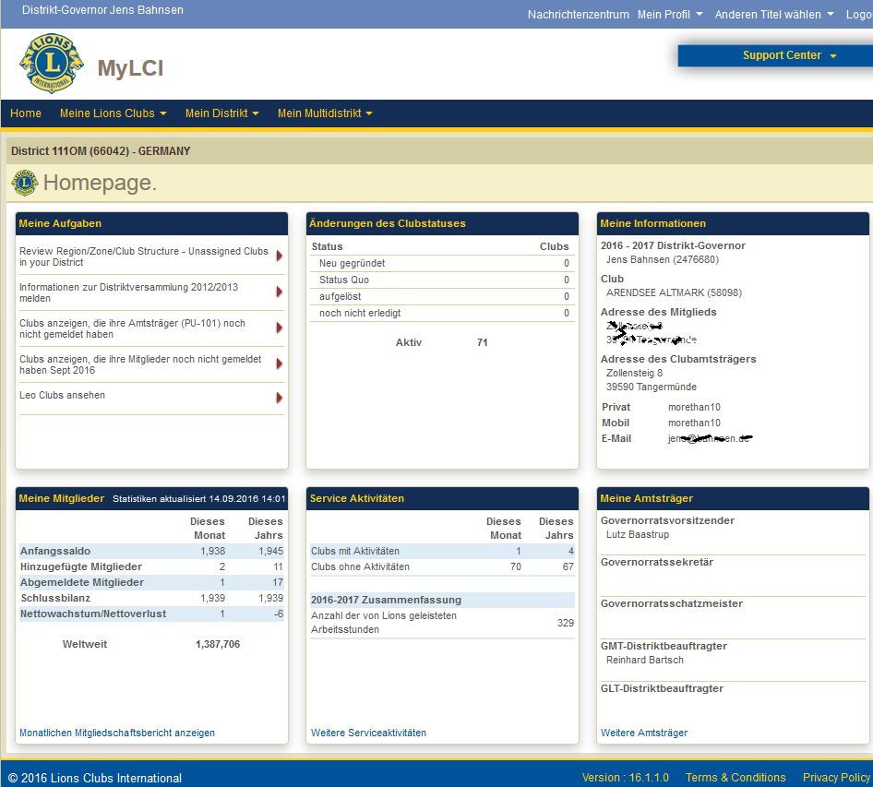The width and height of the screenshot is (873, 787).
Task: Click the Aktiv count 71
Action: 482,342
